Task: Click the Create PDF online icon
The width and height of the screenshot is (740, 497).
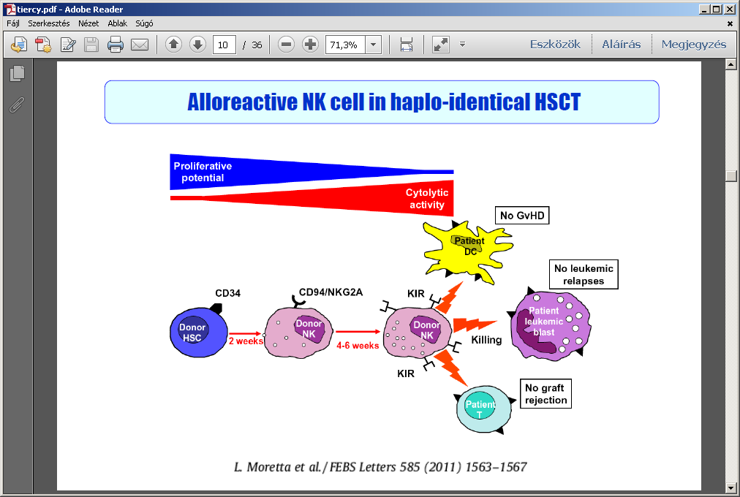Action: tap(19, 45)
